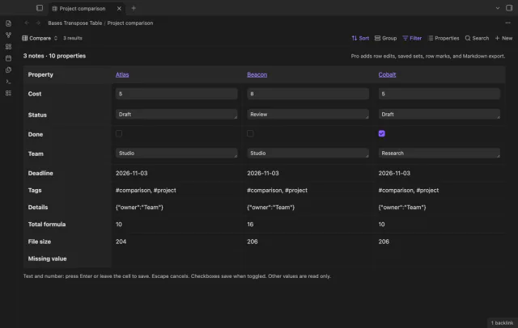Open the Compare view switcher dropdown
The height and width of the screenshot is (328, 518).
pyautogui.click(x=40, y=38)
